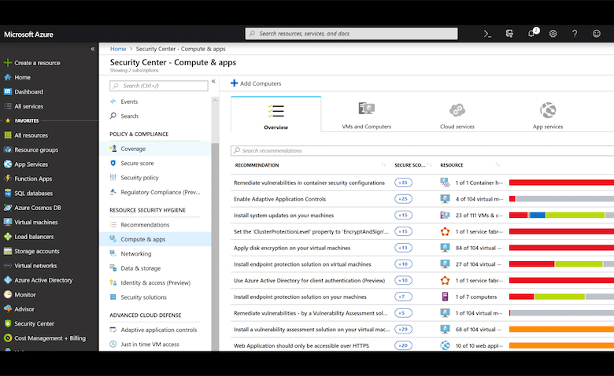
Task: Switch to the Overview tab
Action: pyautogui.click(x=276, y=114)
